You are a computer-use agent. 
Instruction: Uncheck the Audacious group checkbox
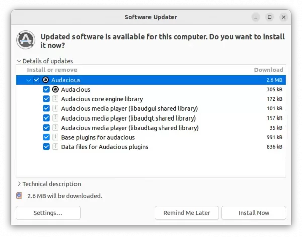click(x=37, y=80)
